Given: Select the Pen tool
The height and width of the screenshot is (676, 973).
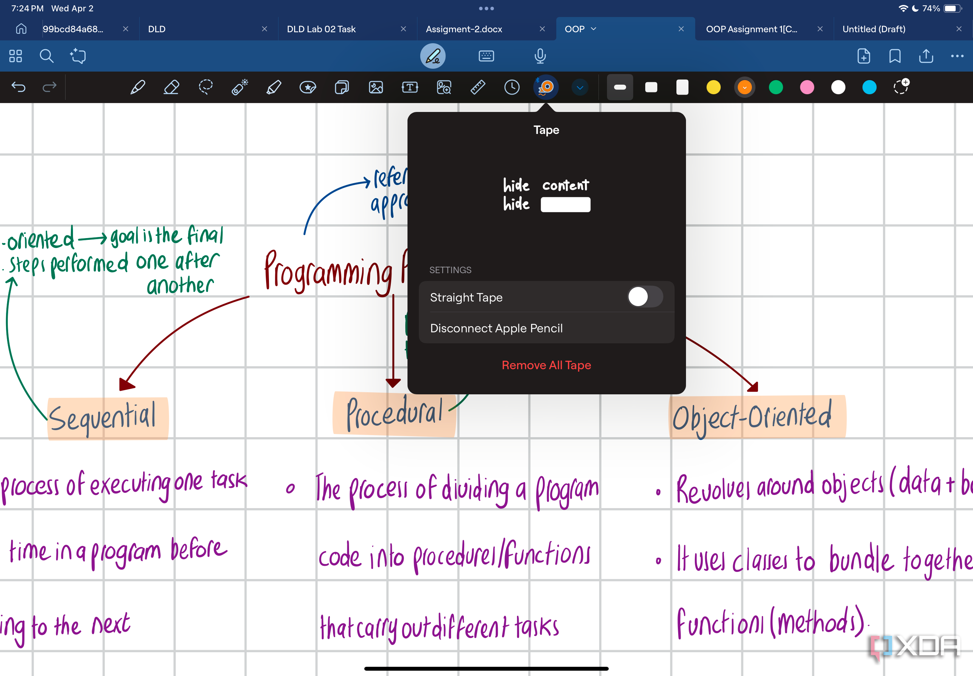Looking at the screenshot, I should point(138,87).
